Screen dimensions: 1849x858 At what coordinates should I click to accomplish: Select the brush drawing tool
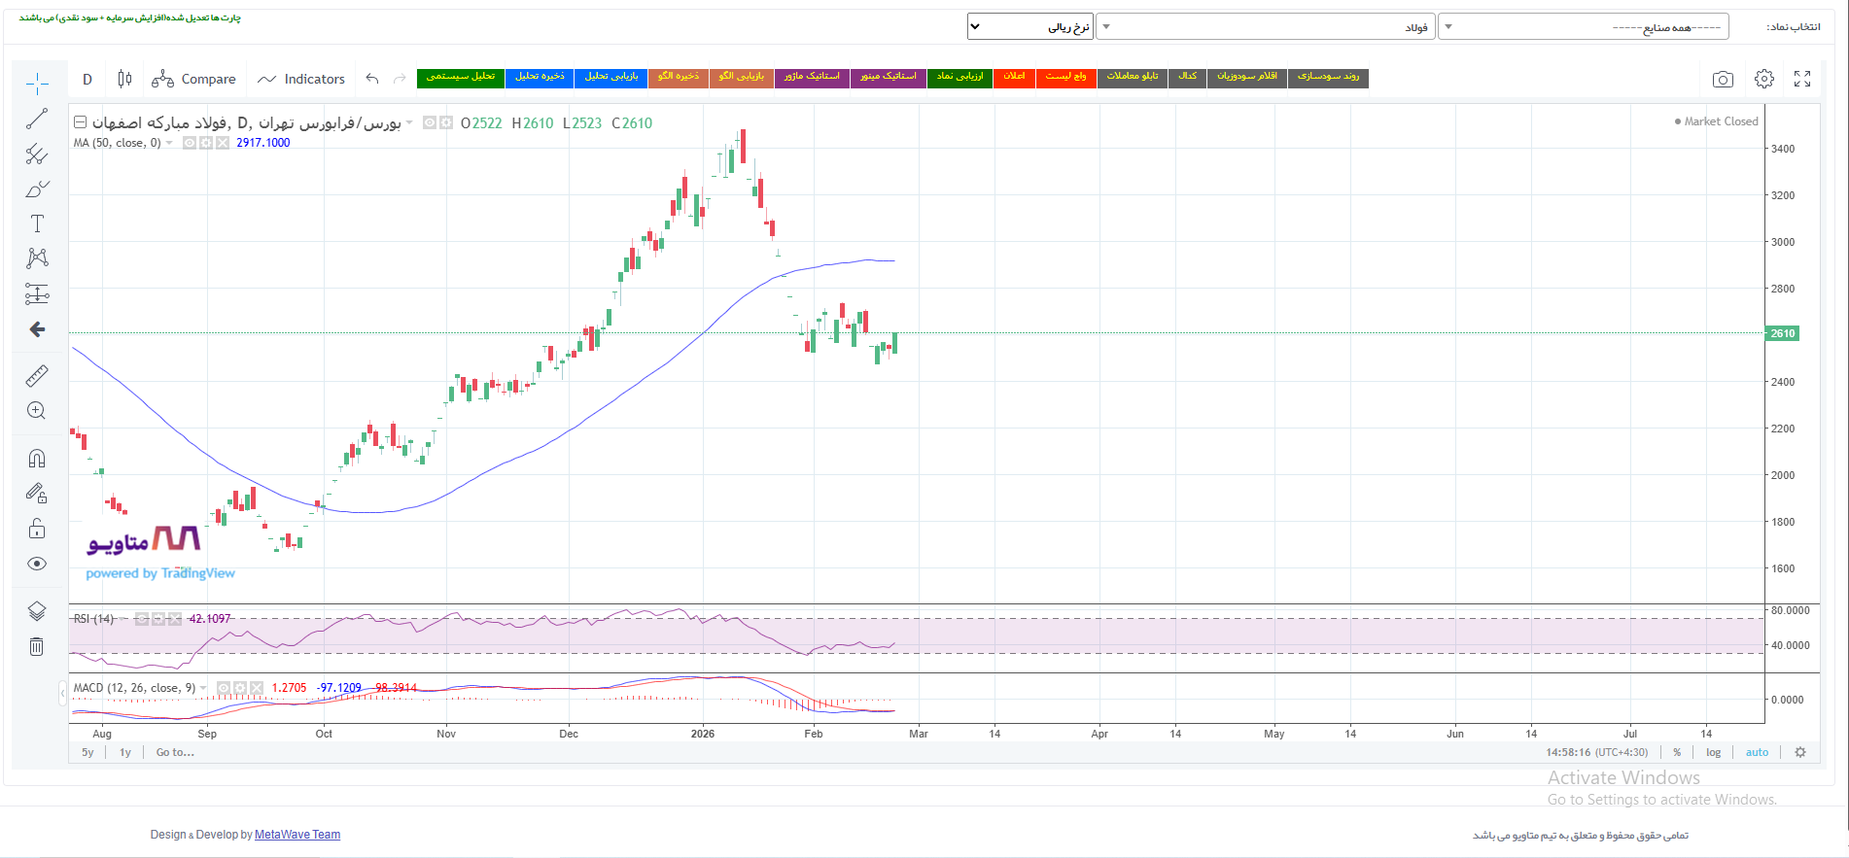point(37,189)
